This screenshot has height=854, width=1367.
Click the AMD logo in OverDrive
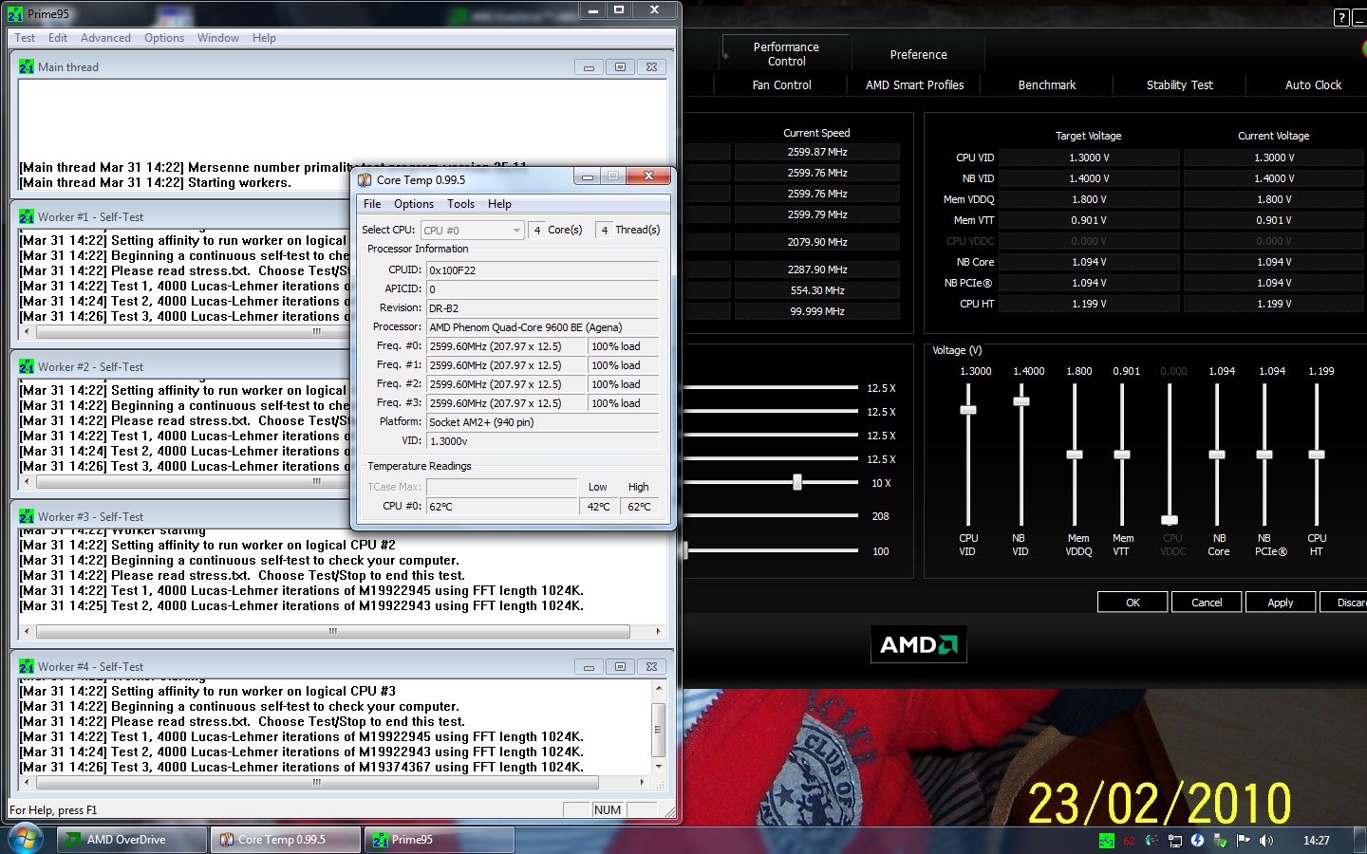coord(919,645)
